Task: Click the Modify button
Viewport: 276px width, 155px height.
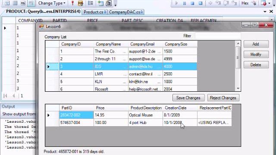Action: click(256, 55)
